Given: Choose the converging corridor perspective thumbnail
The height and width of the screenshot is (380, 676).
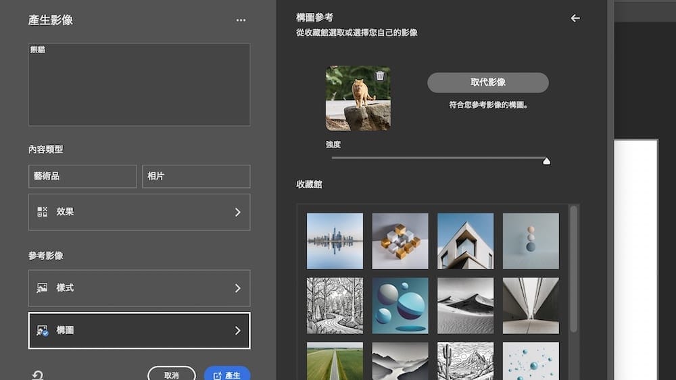Looking at the screenshot, I should [531, 306].
